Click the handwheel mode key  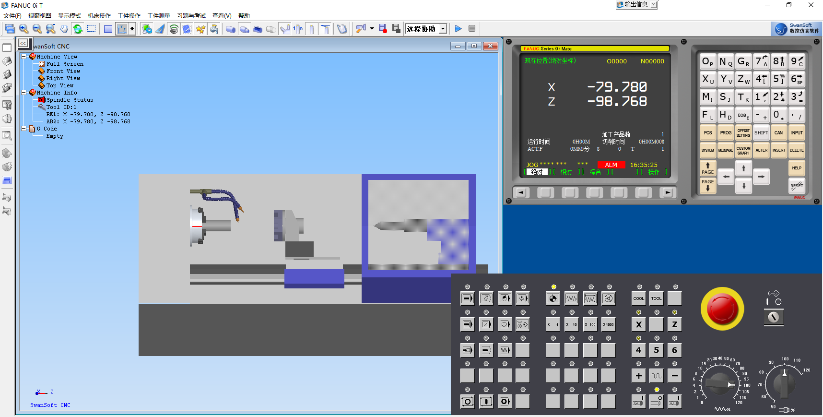pos(609,298)
